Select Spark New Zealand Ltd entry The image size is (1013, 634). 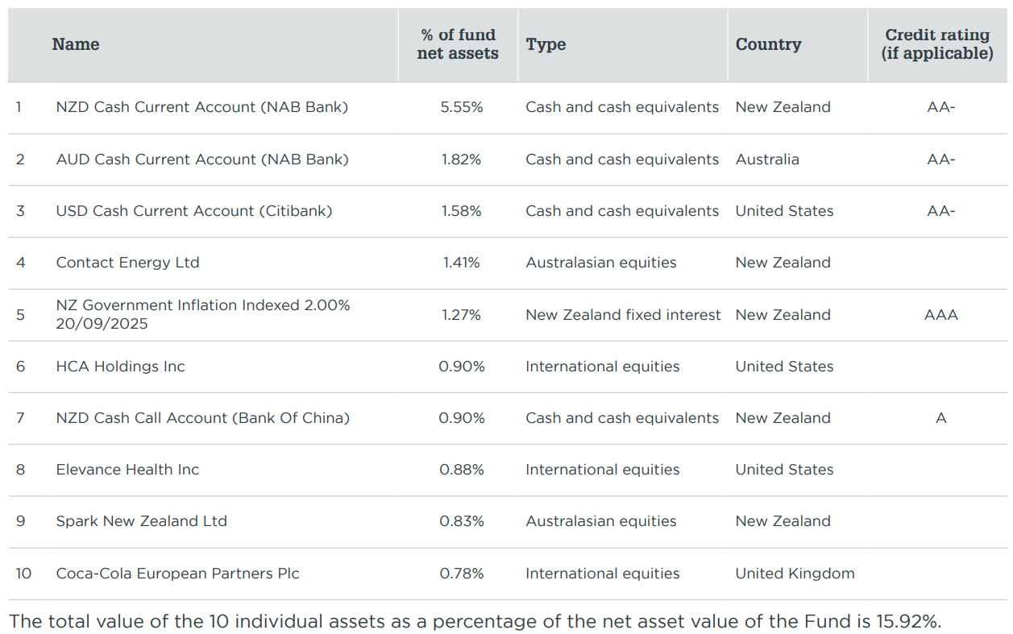tap(141, 521)
